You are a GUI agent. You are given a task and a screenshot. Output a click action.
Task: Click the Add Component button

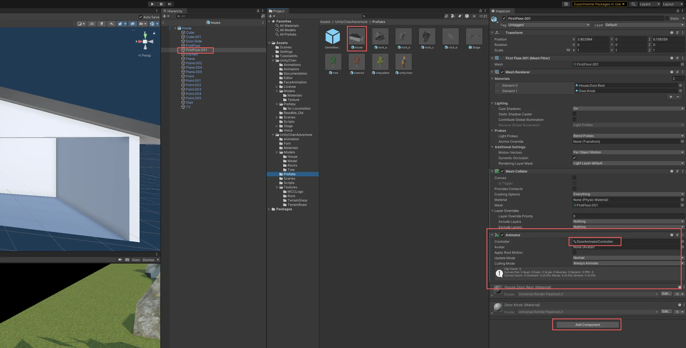tap(587, 325)
